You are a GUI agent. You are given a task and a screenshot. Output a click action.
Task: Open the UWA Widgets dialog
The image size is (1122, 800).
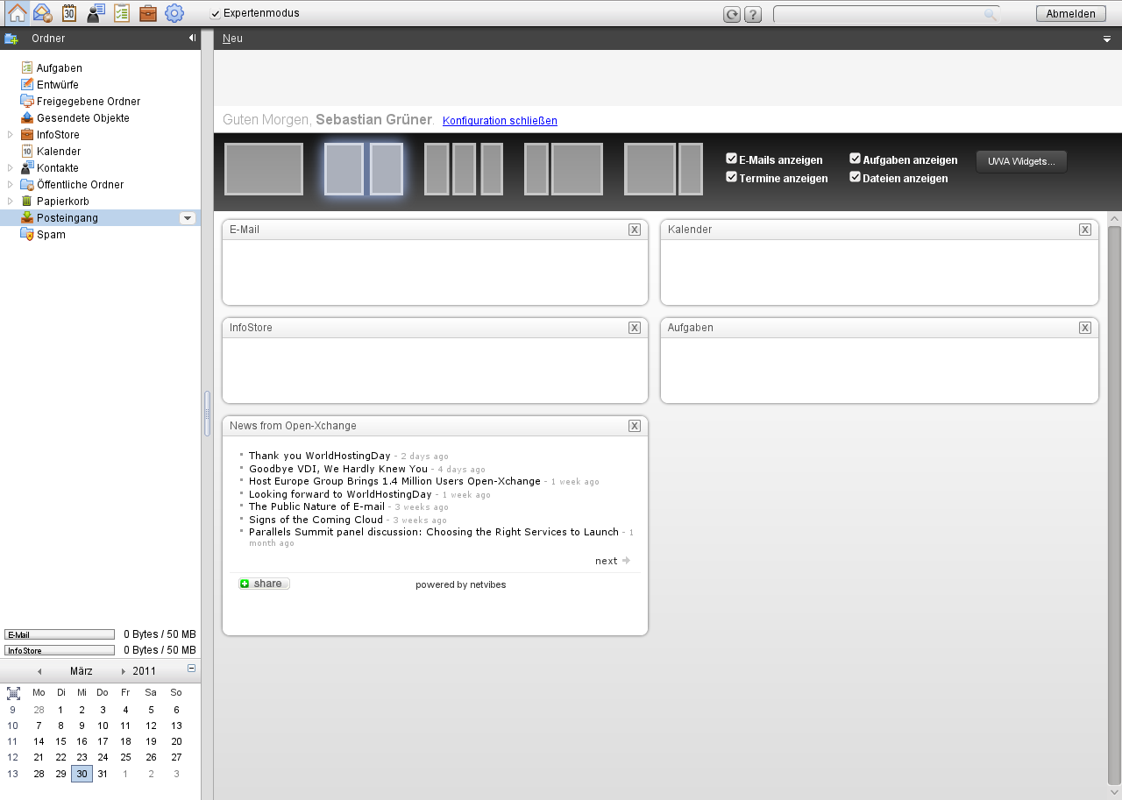point(1020,161)
